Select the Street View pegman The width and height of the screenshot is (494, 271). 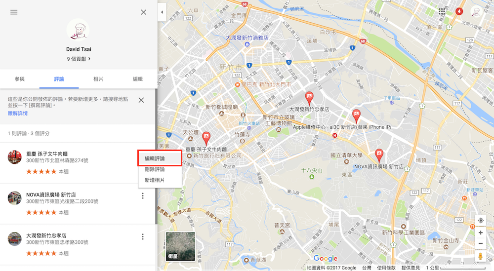[x=481, y=256]
